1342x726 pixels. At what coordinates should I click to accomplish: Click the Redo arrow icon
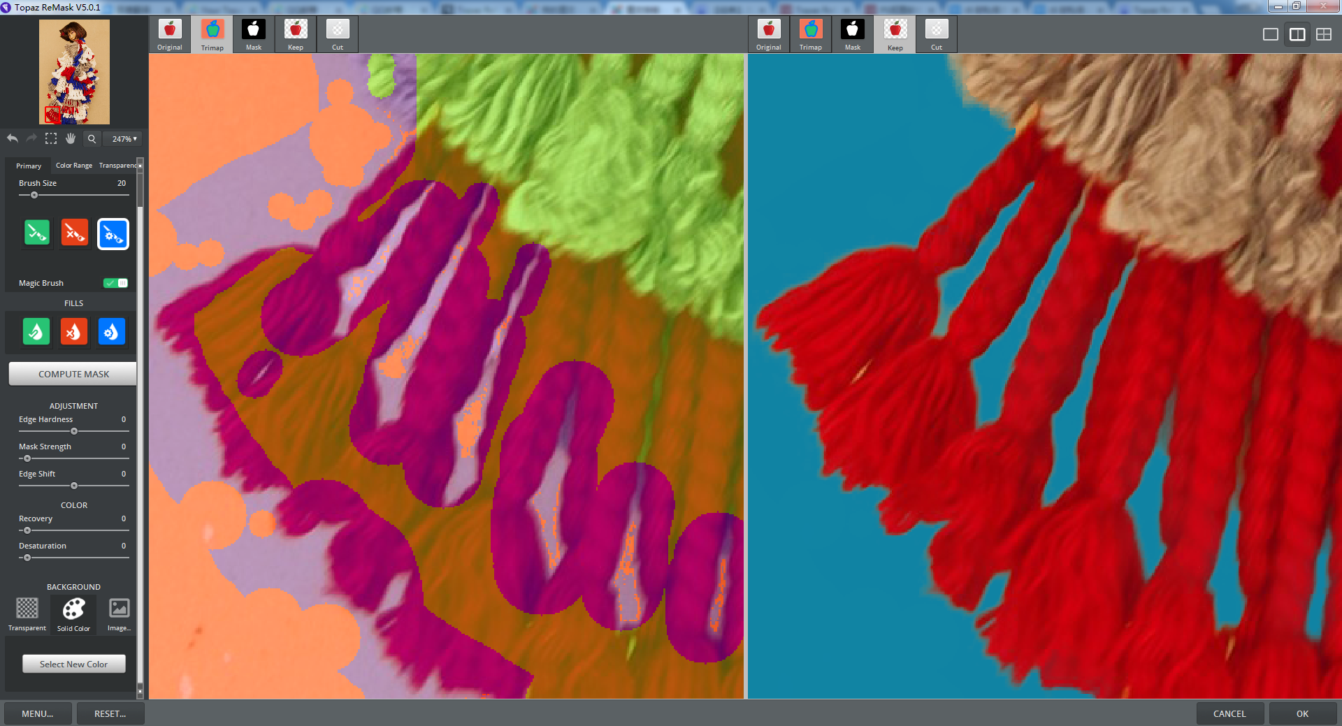tap(31, 138)
